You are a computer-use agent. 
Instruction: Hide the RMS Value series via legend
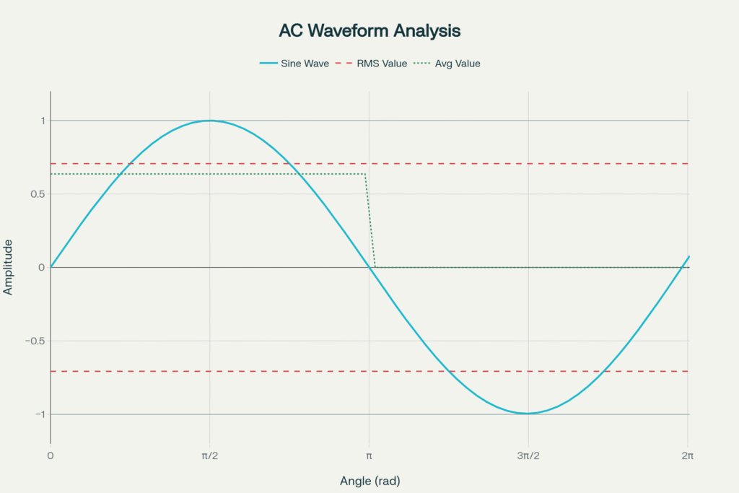(x=380, y=64)
